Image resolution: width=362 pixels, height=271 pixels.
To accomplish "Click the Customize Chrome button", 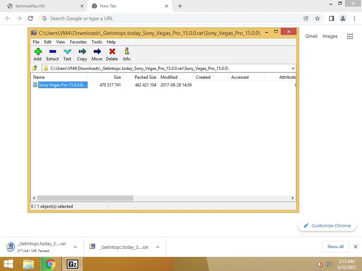I will click(327, 225).
